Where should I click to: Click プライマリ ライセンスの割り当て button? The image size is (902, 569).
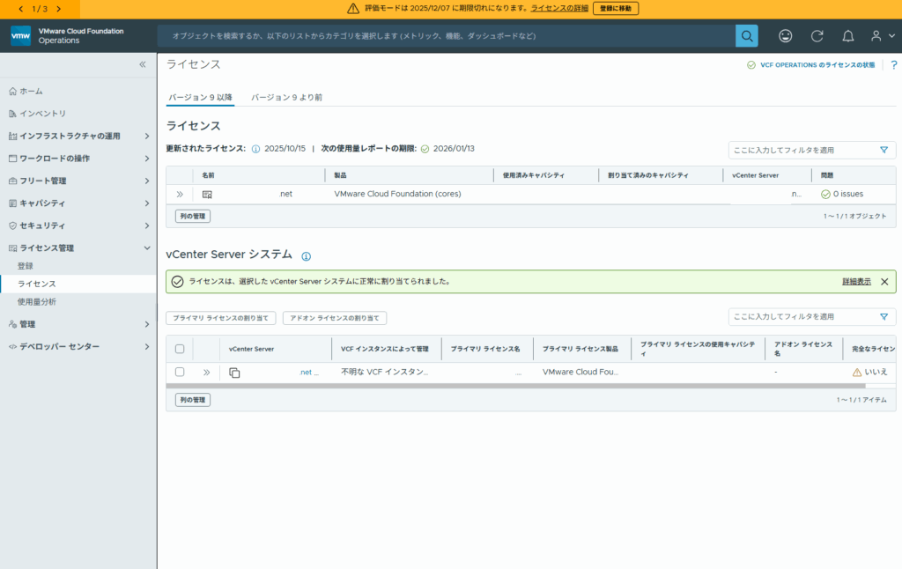point(221,318)
